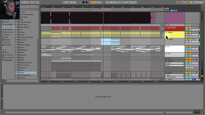Click the KICK & BASS track header
Image resolution: width=205 pixels, height=115 pixels.
(x=175, y=28)
